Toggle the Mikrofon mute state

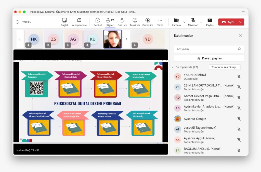(193, 20)
